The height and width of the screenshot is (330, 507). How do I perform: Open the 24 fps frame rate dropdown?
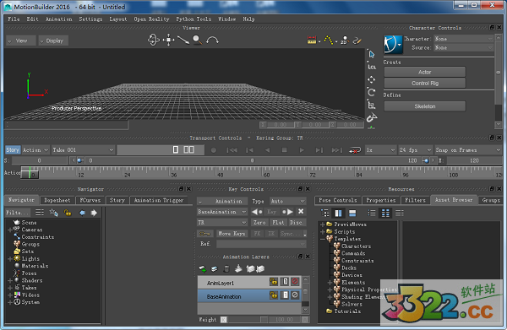tap(415, 150)
